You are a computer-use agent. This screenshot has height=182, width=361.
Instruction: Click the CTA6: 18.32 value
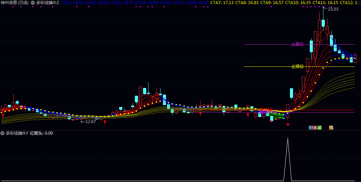click(197, 3)
